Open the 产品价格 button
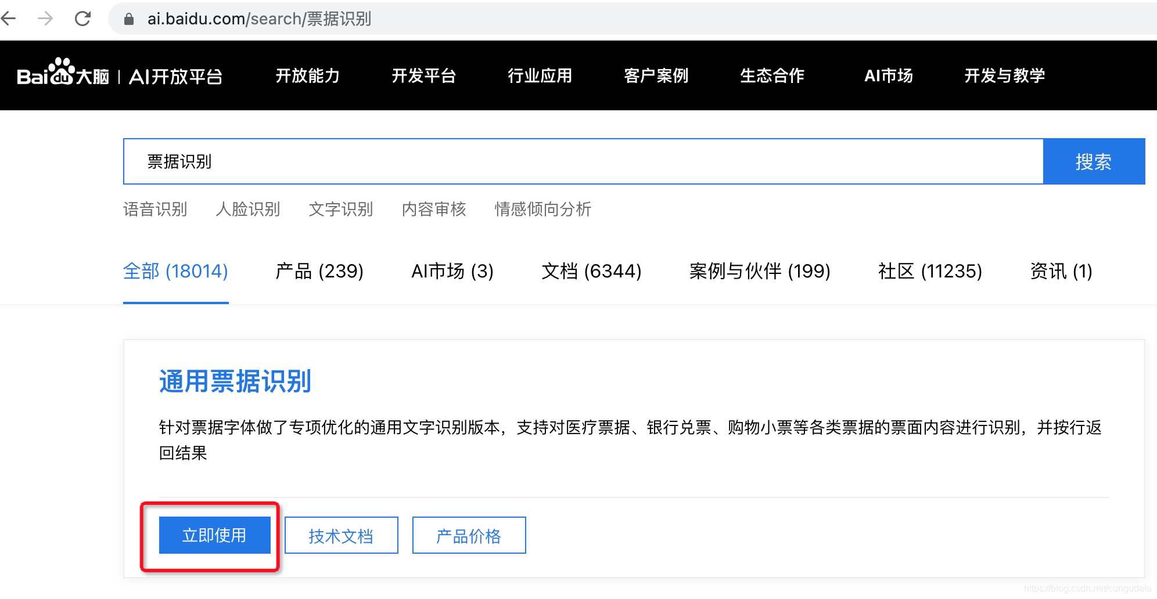Image resolution: width=1157 pixels, height=599 pixels. 469,535
